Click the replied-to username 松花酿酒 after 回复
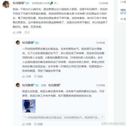 click(54, 85)
